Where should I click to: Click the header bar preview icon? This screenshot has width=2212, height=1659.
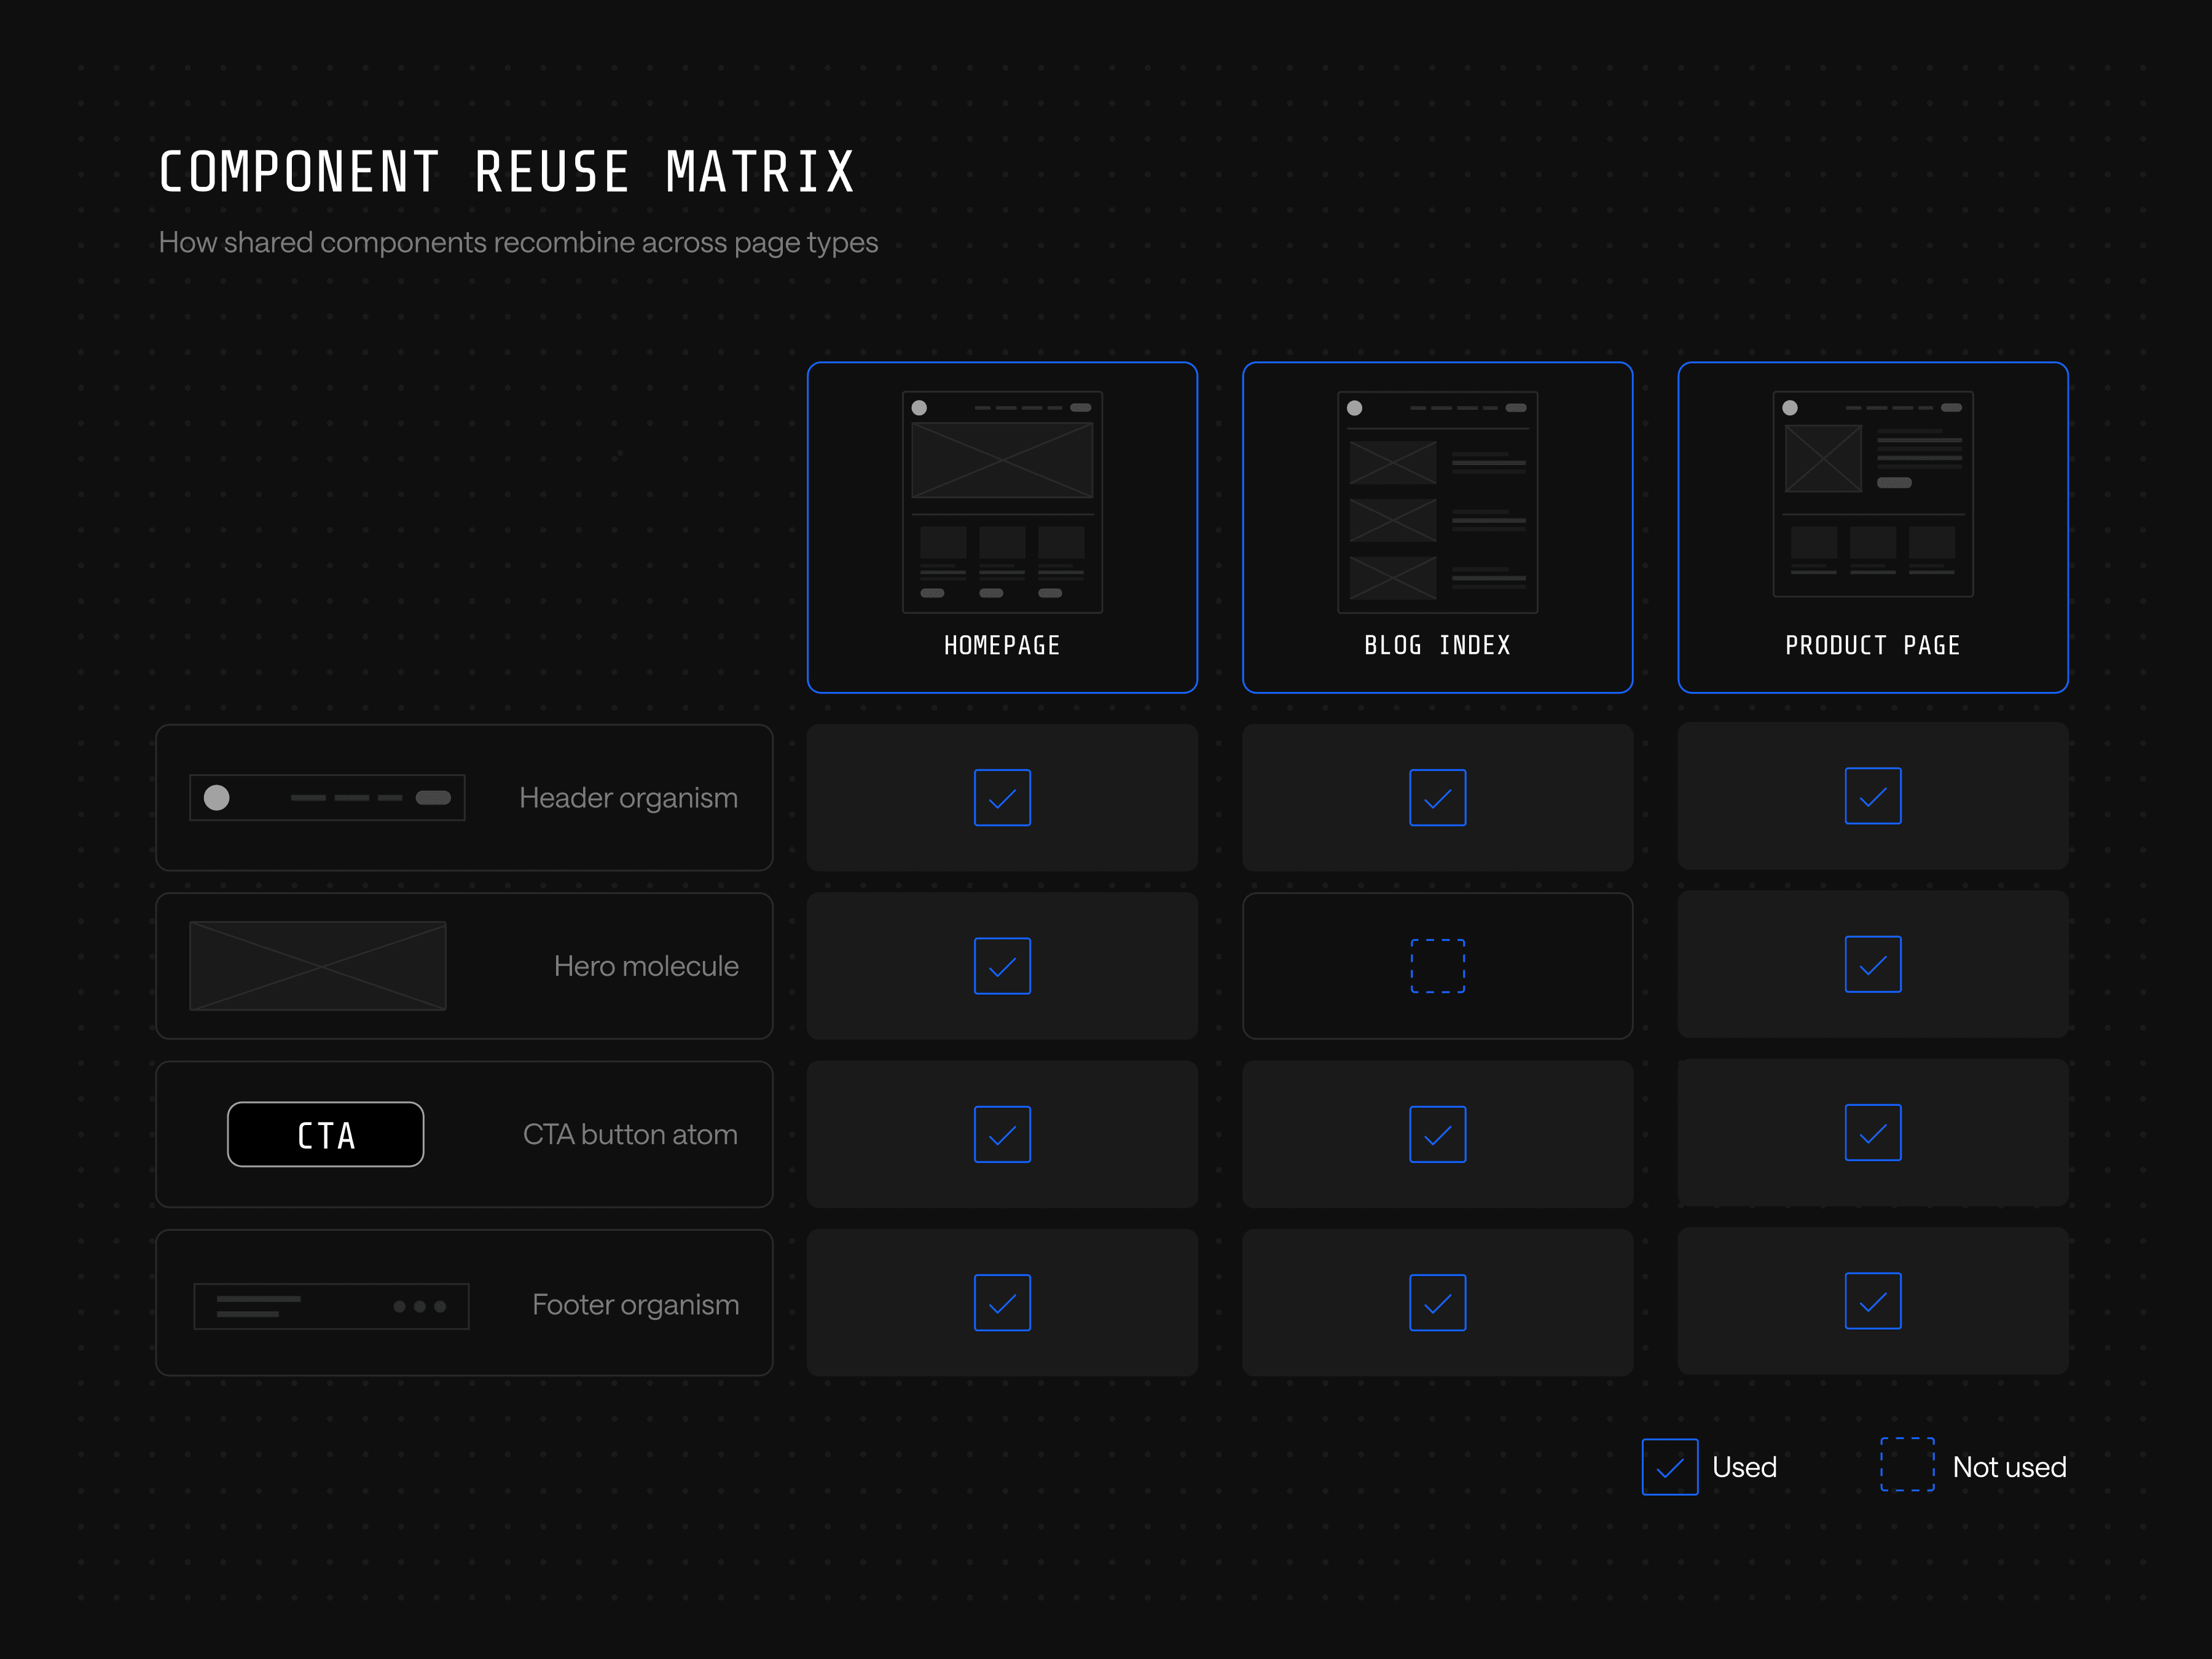pos(327,797)
